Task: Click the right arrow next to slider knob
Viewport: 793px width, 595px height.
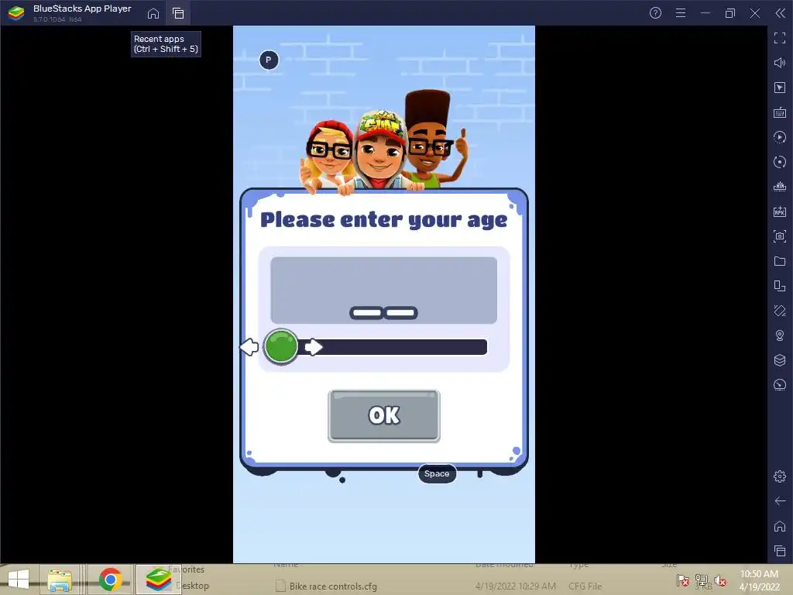Action: pos(314,347)
